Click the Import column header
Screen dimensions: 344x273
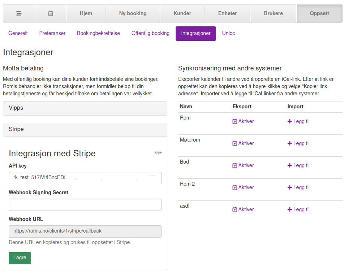pyautogui.click(x=295, y=107)
